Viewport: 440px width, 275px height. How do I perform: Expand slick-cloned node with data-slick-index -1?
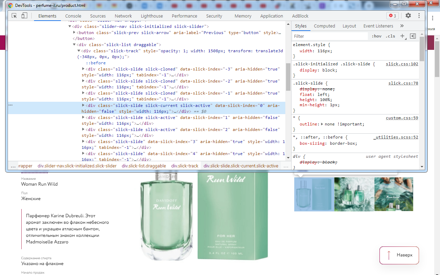point(83,93)
